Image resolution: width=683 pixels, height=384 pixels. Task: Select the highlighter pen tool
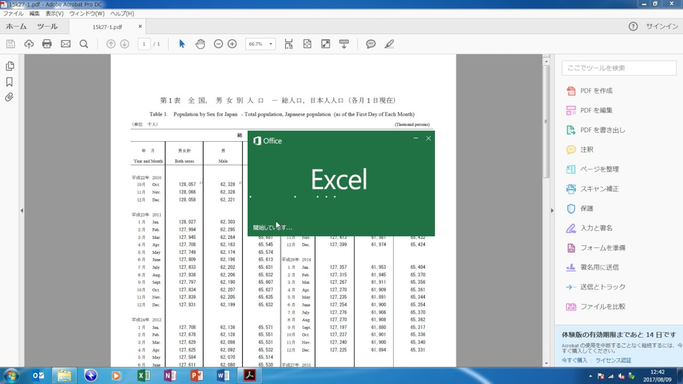click(389, 44)
